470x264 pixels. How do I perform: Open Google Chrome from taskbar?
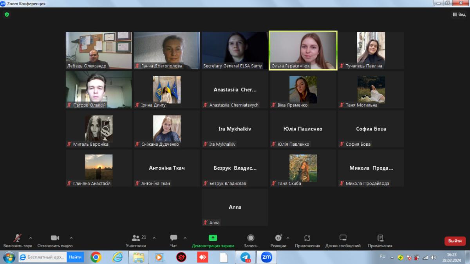click(x=96, y=257)
